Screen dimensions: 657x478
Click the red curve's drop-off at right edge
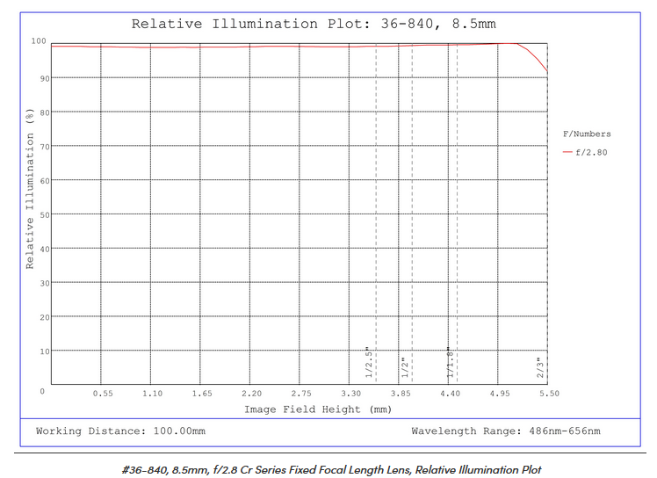(538, 59)
